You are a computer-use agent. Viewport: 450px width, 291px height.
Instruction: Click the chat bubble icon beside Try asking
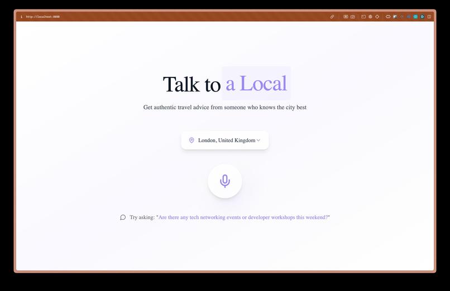123,217
